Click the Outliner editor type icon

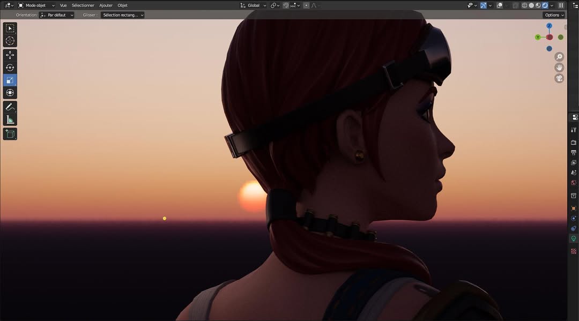click(575, 5)
